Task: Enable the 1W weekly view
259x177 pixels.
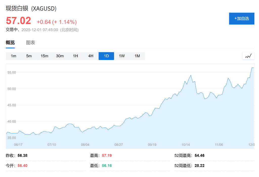Action: (x=122, y=56)
